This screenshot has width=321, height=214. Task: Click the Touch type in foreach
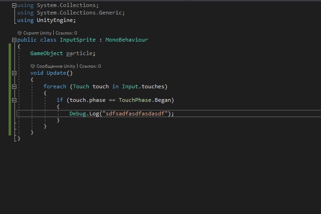81,86
